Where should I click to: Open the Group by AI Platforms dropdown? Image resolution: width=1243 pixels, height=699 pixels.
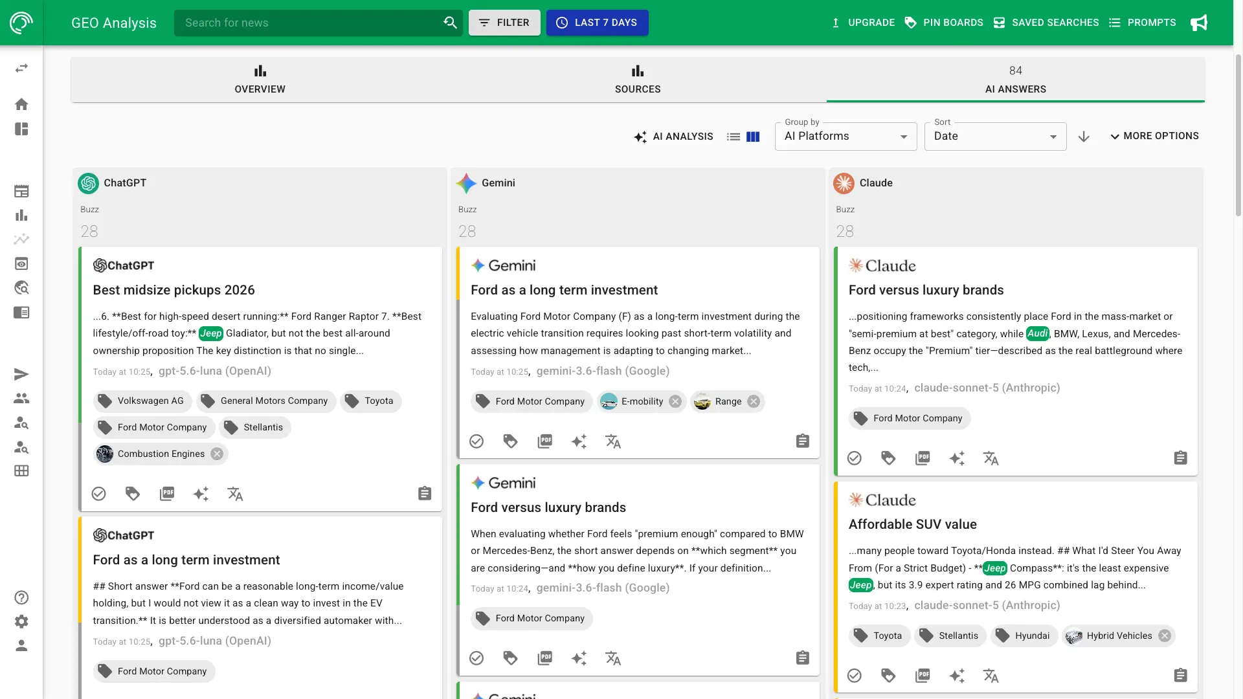pyautogui.click(x=845, y=137)
